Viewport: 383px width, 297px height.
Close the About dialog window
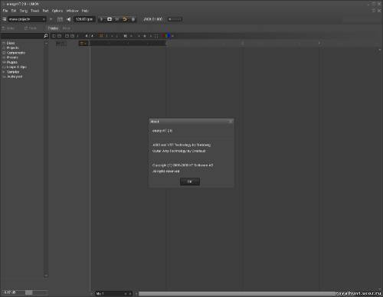(x=231, y=122)
